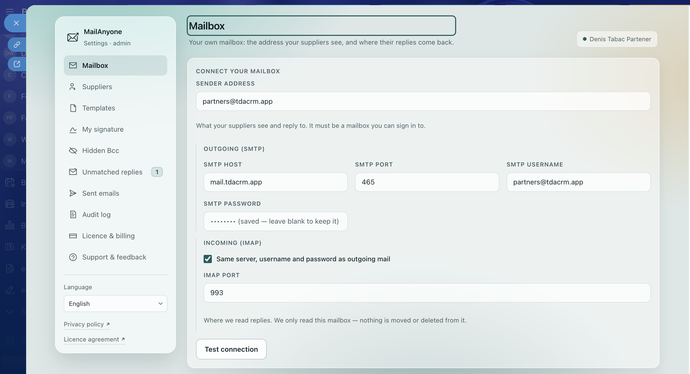Click the W avatar in the background sidebar
Screen dimensions: 690x374
pyautogui.click(x=10, y=139)
